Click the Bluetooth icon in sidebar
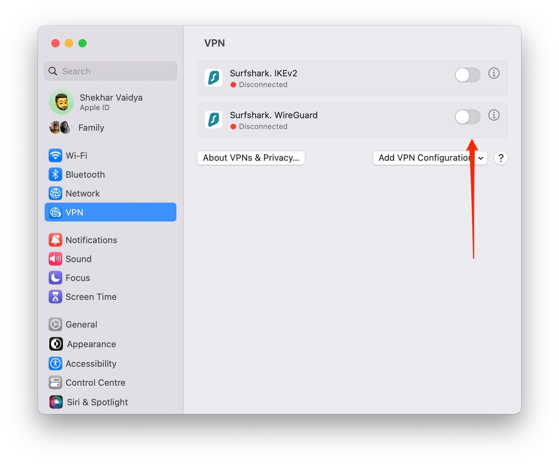Screen dimensions: 559x464 [55, 175]
